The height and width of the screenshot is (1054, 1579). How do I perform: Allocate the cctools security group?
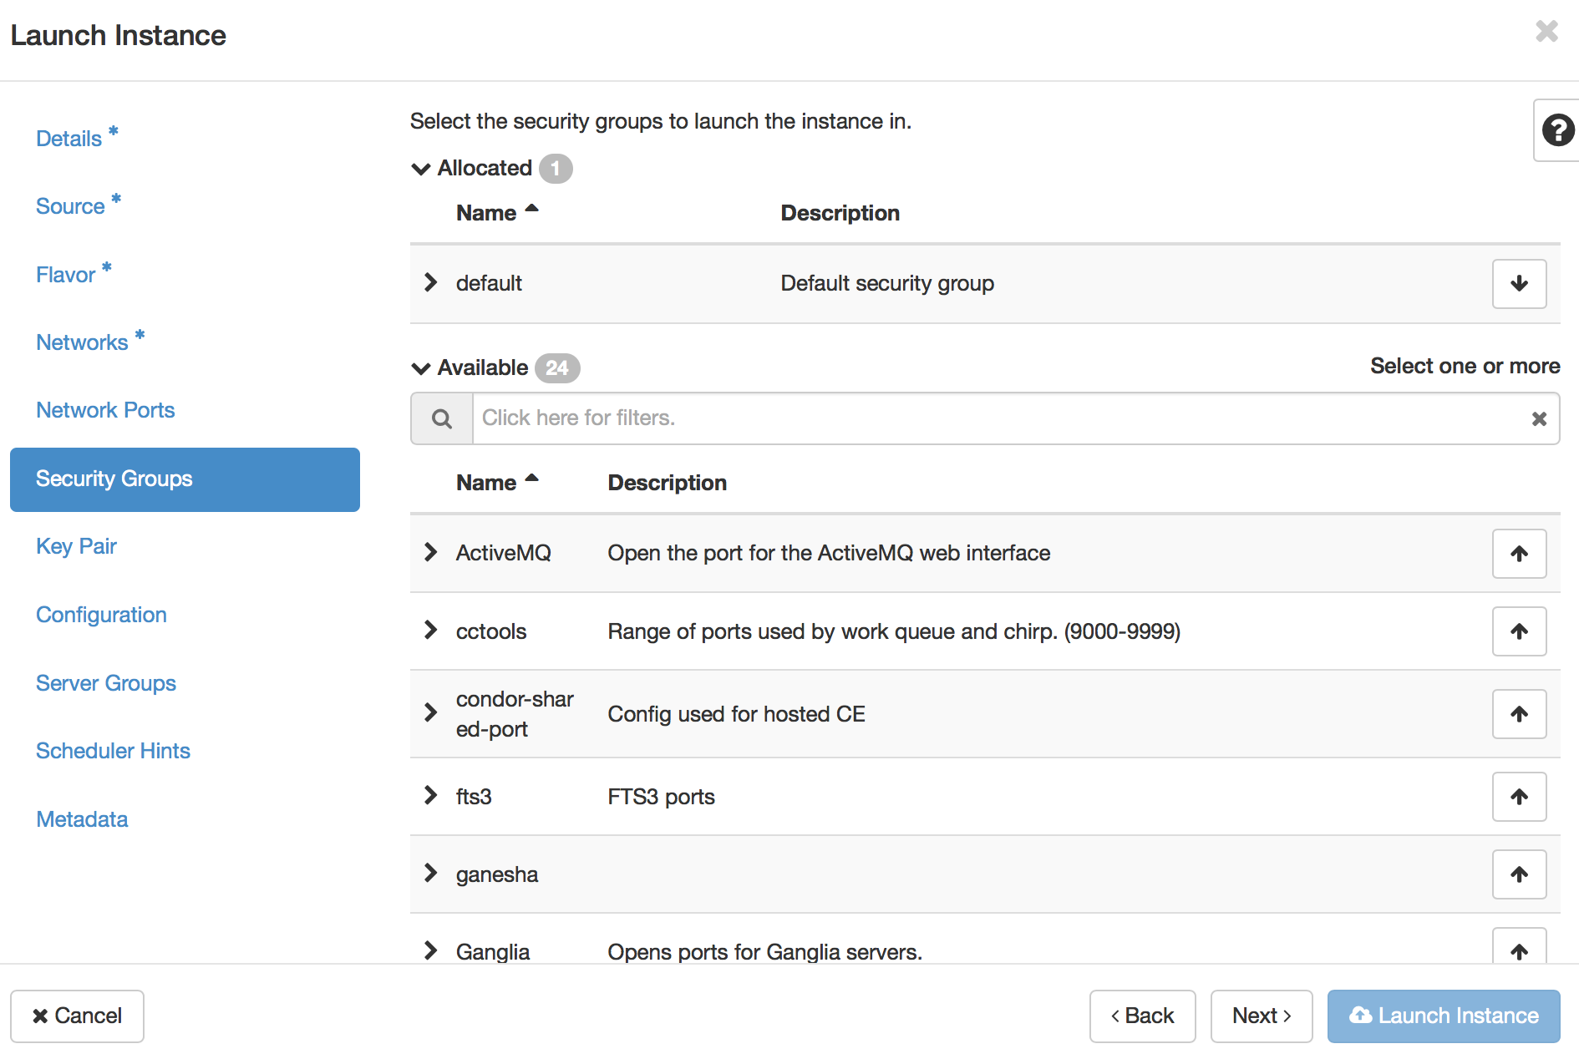tap(1518, 631)
